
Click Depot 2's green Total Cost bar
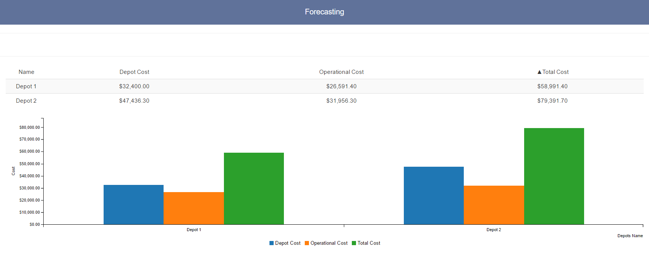(554, 176)
